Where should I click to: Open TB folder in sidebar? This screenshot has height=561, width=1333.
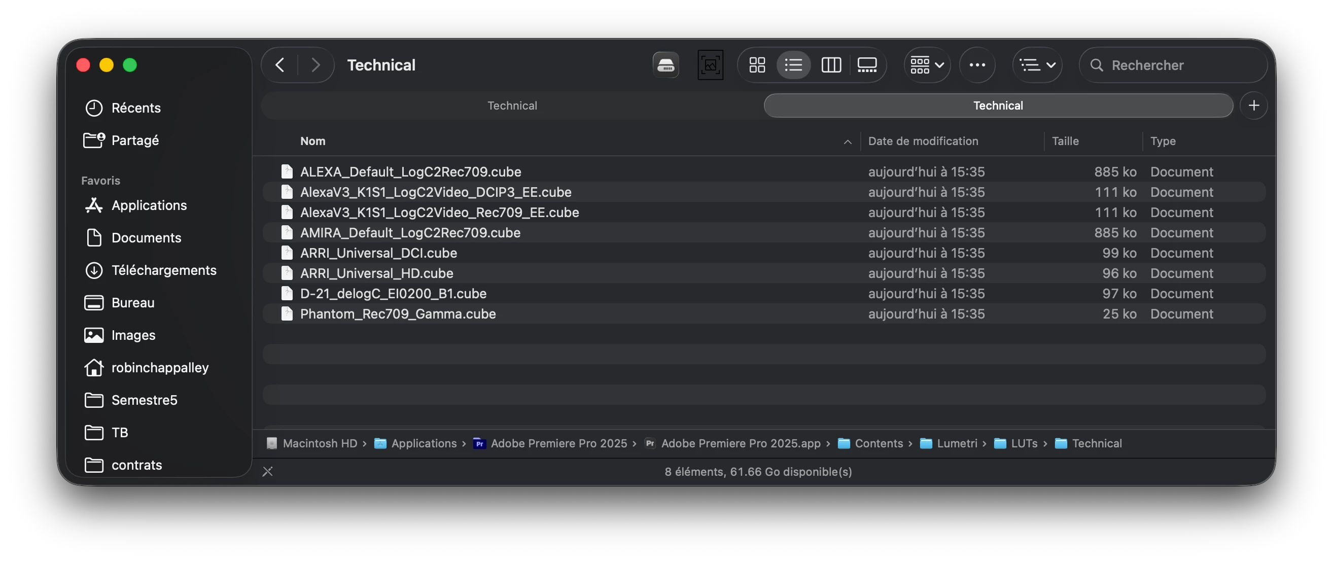tap(158, 433)
